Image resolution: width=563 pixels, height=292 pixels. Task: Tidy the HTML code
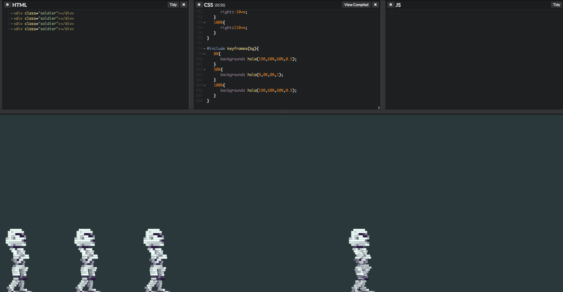[173, 5]
